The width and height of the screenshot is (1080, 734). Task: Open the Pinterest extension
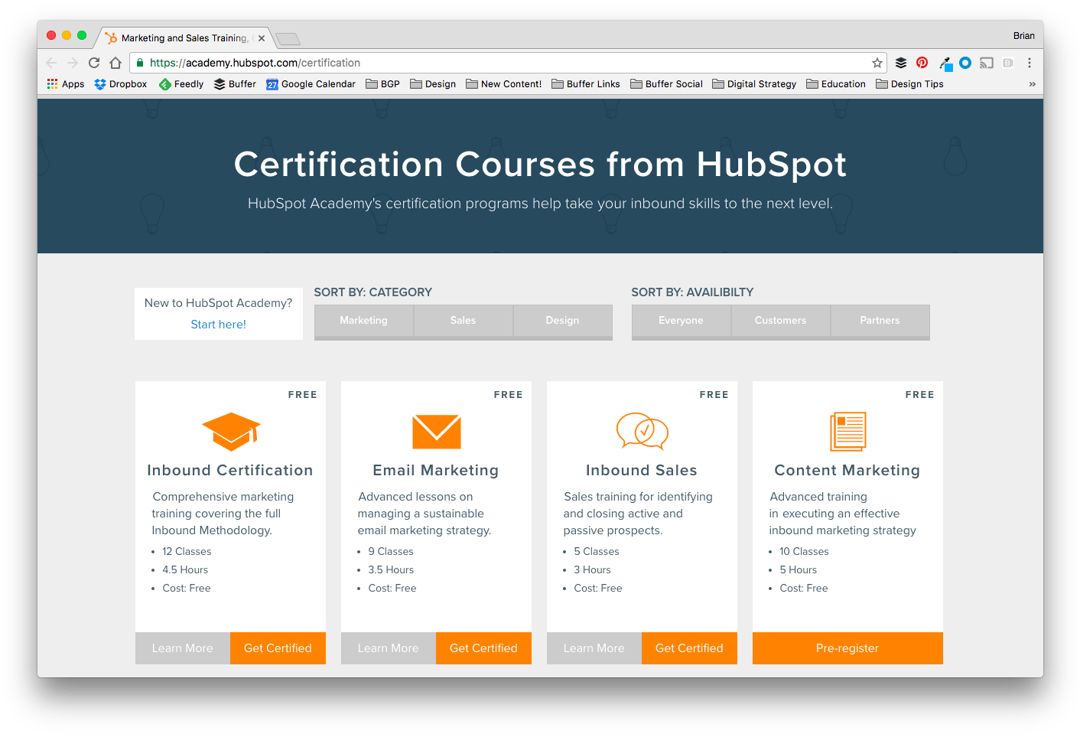[922, 63]
